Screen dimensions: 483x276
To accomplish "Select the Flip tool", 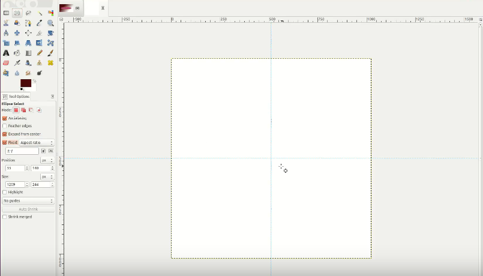I will pos(40,43).
